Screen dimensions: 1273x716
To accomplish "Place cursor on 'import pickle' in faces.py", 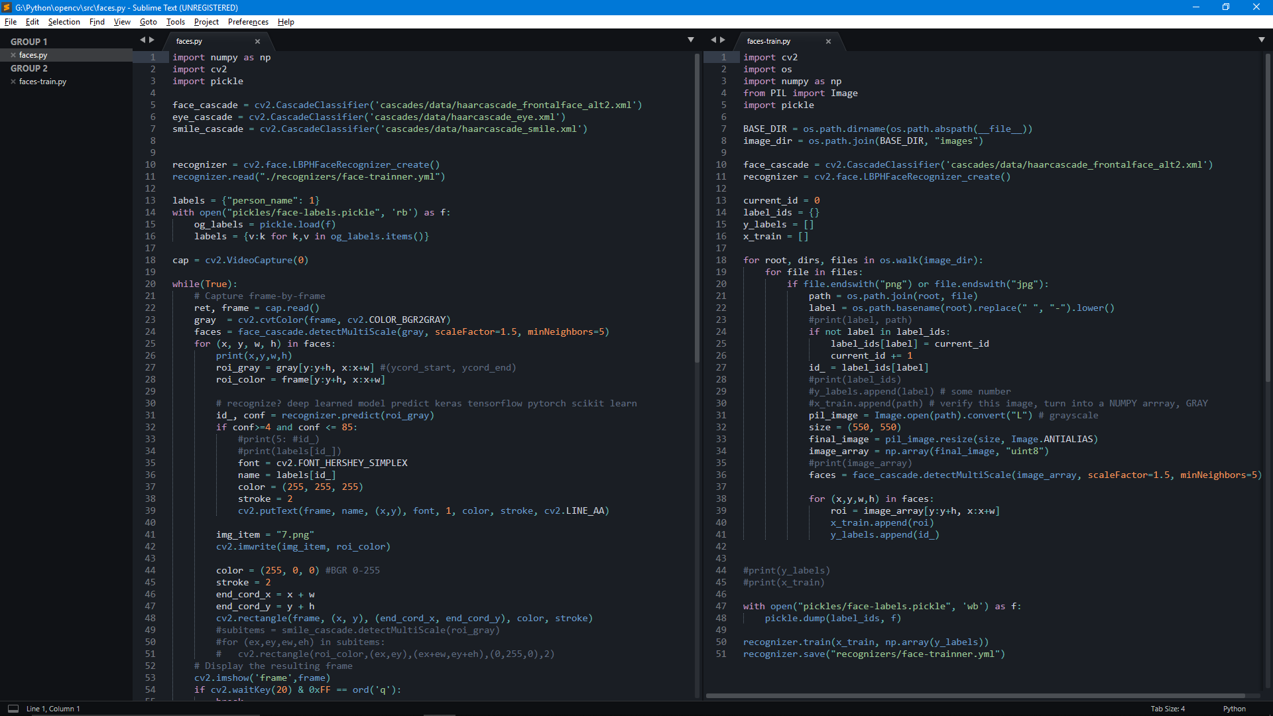I will click(208, 81).
